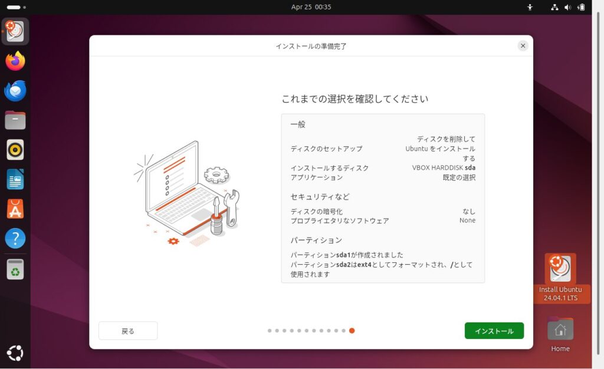Launch Firefox from the dock
Image resolution: width=604 pixels, height=369 pixels.
click(15, 61)
